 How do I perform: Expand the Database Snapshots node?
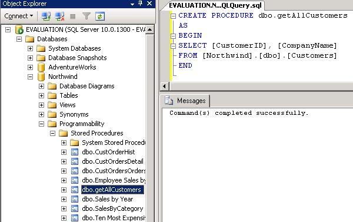30,58
